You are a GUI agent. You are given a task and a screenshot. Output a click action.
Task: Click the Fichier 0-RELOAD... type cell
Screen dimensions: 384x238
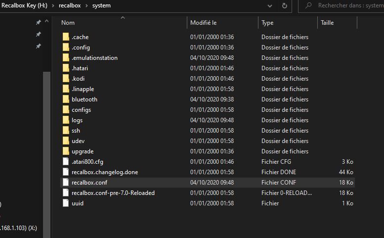click(287, 193)
